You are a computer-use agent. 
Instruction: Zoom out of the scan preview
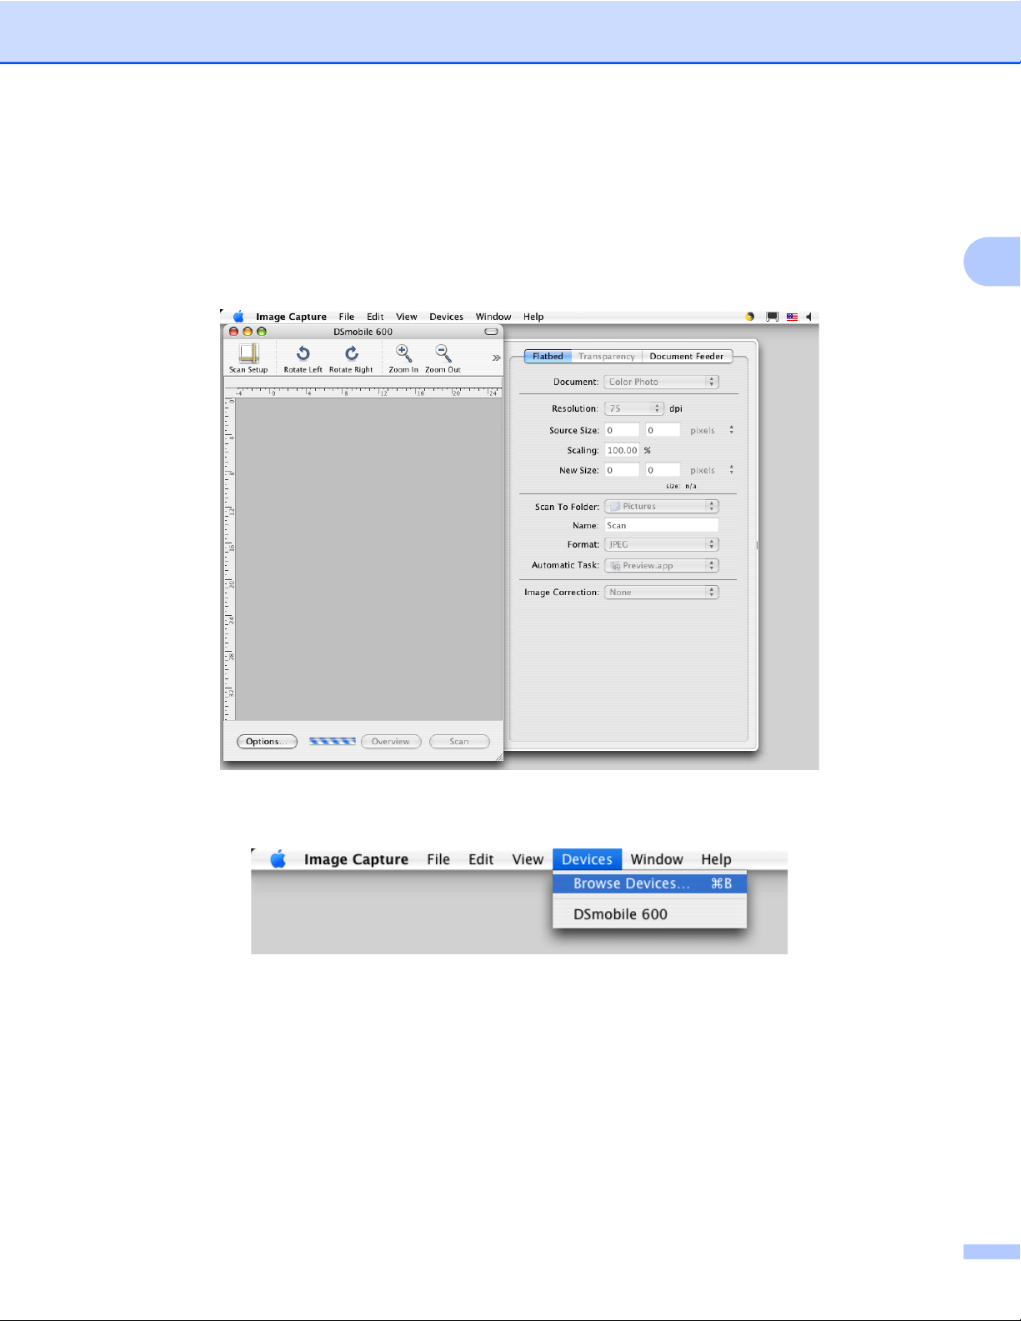[x=443, y=358]
